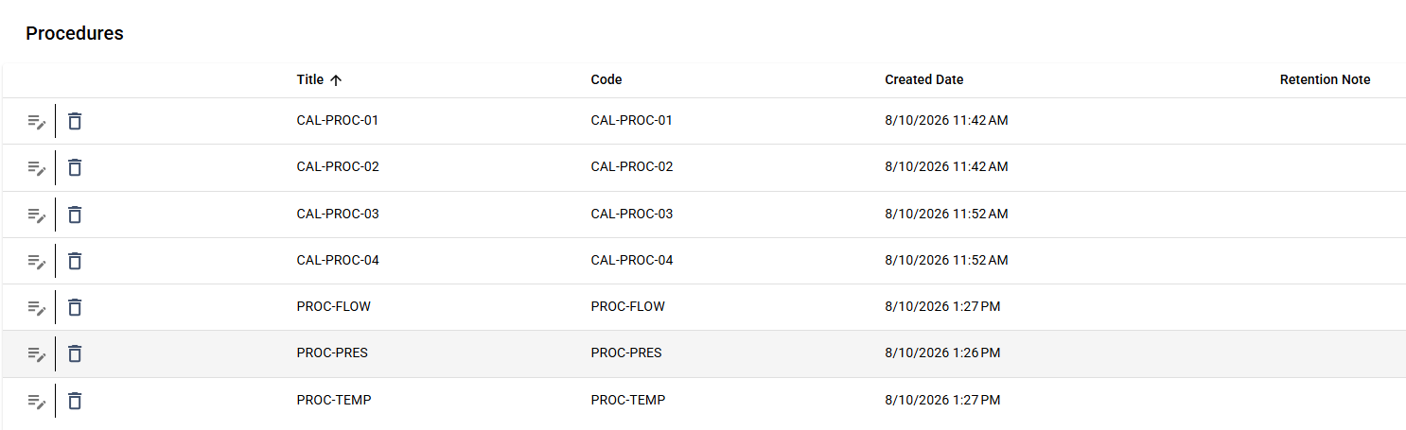1406x430 pixels.
Task: Delete the CAL-PROC-01 procedure
Action: [x=75, y=121]
